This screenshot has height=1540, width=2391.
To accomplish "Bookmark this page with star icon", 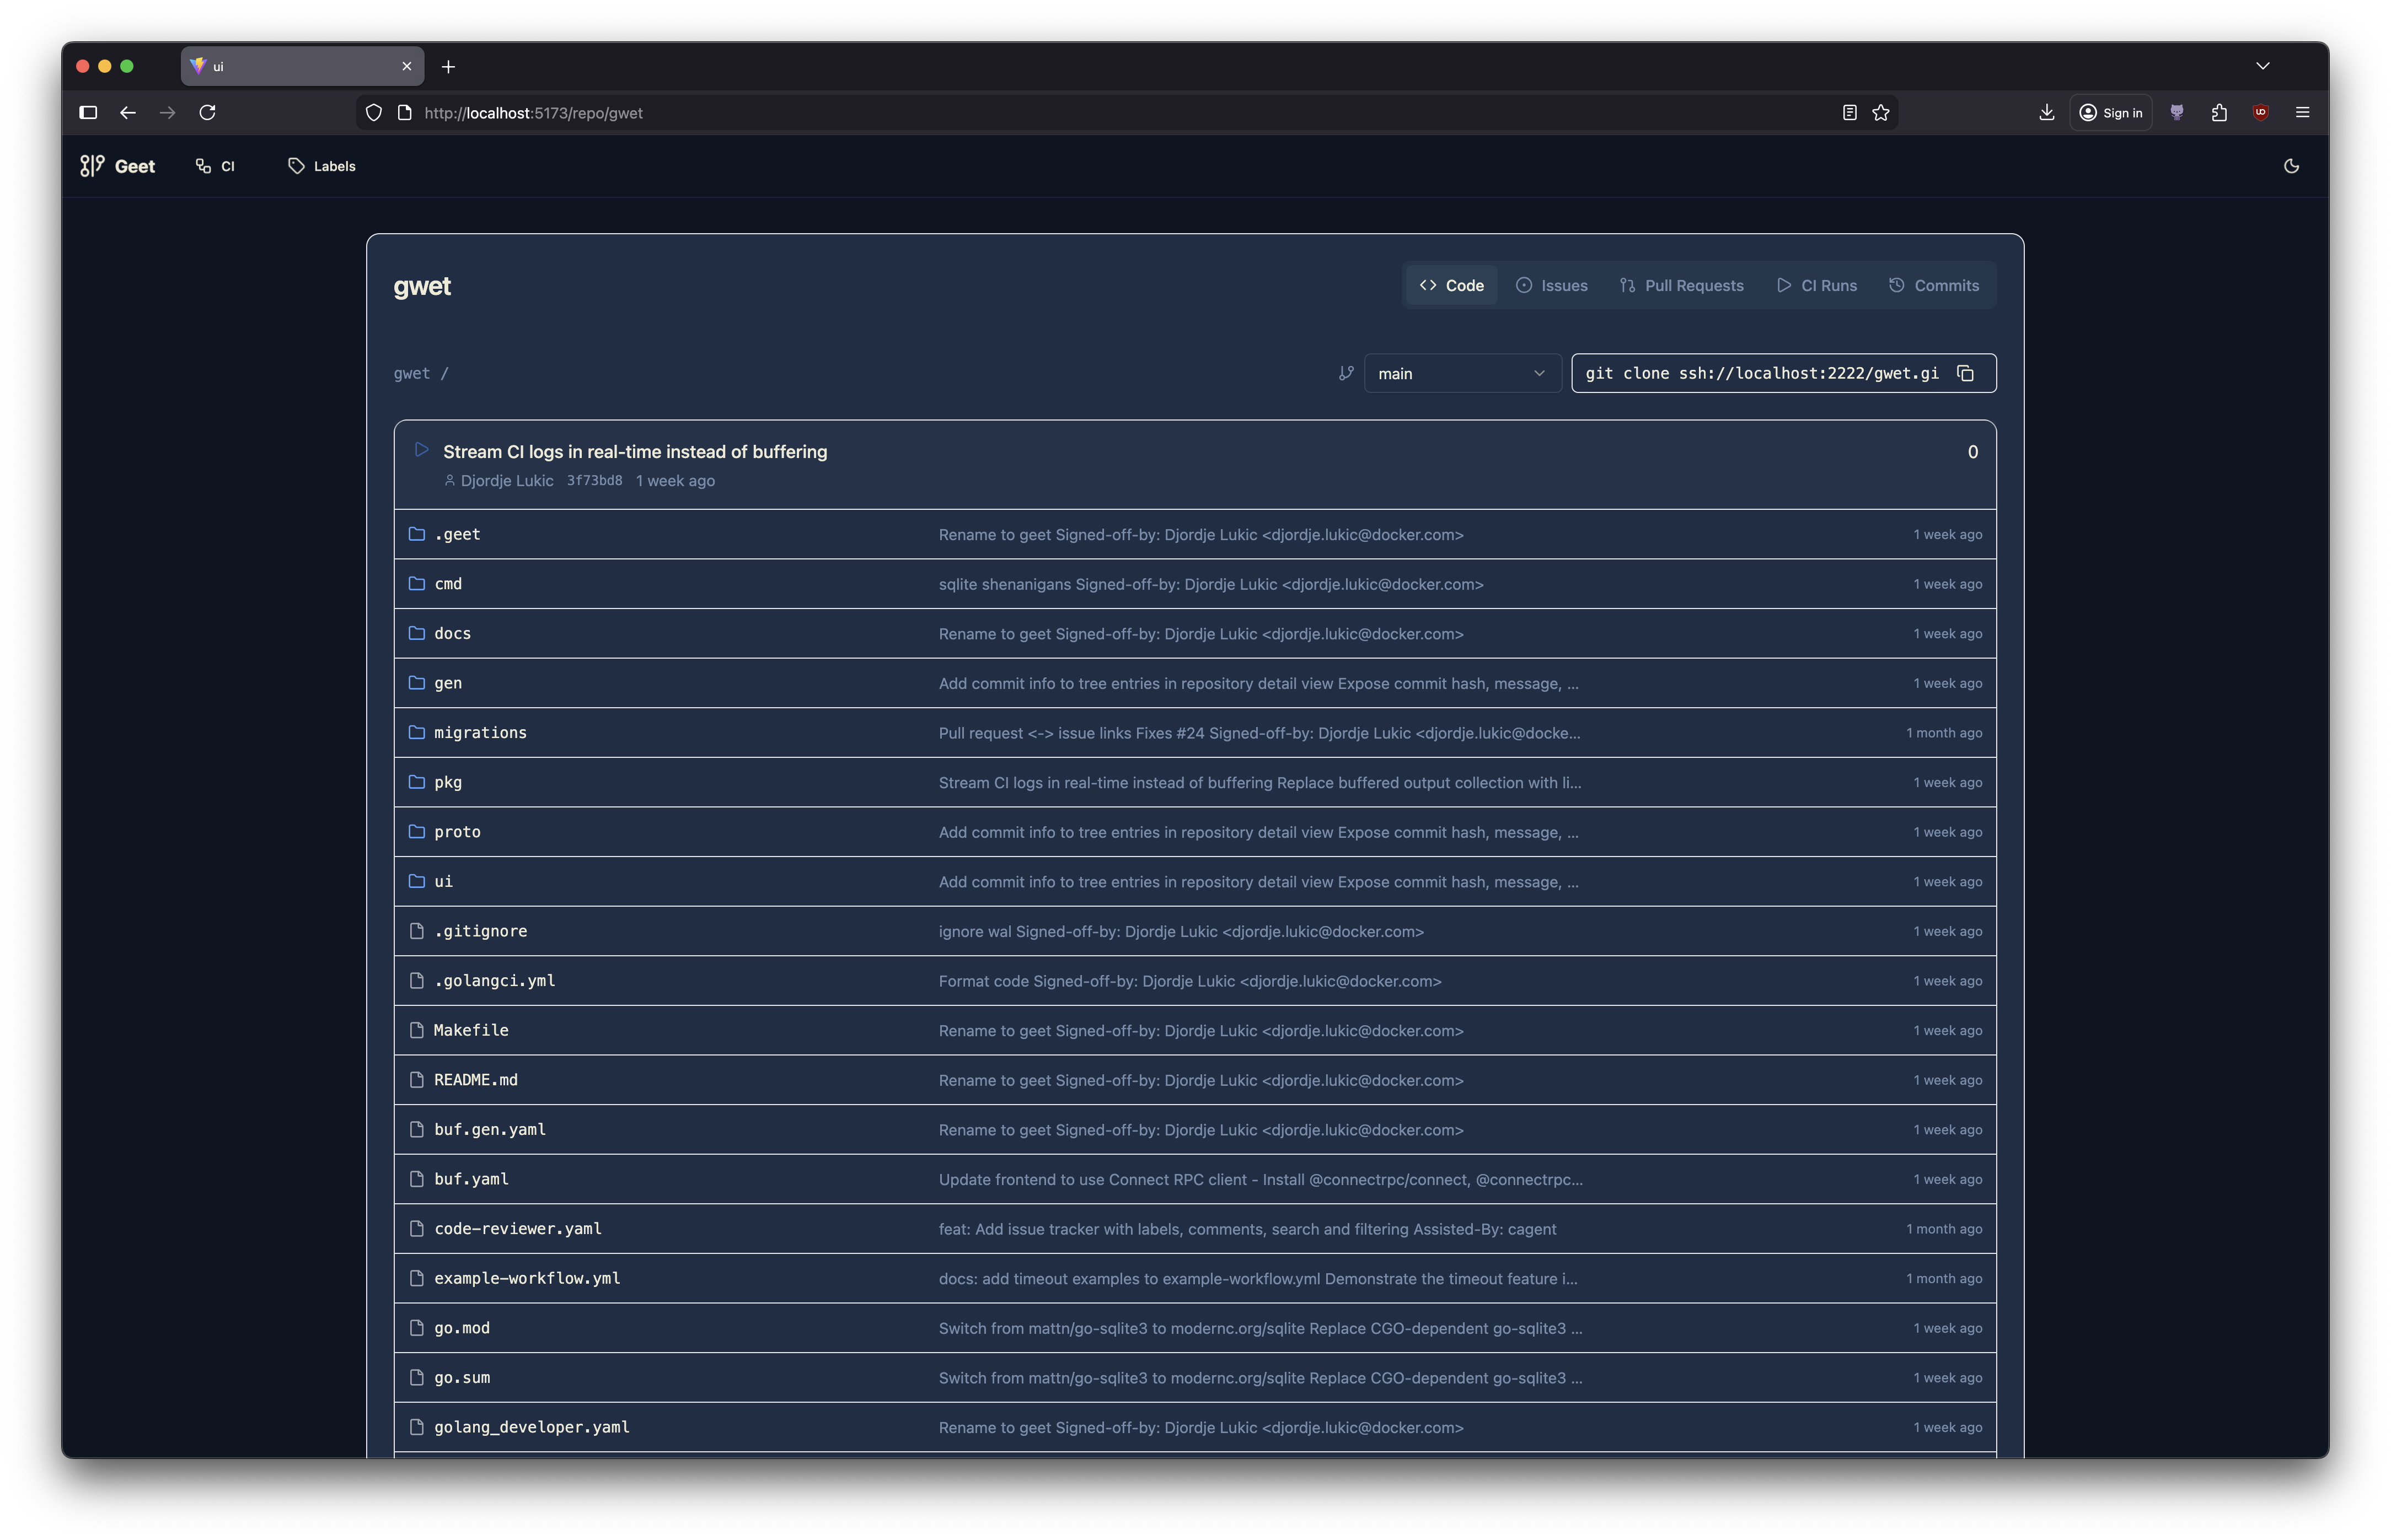I will coord(1881,113).
